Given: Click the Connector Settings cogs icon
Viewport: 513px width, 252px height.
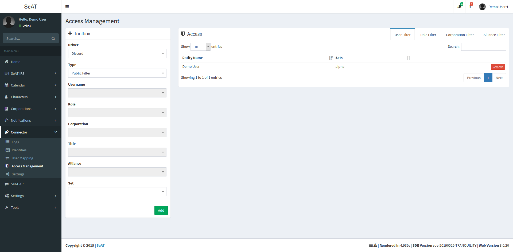Looking at the screenshot, I should coord(7,174).
